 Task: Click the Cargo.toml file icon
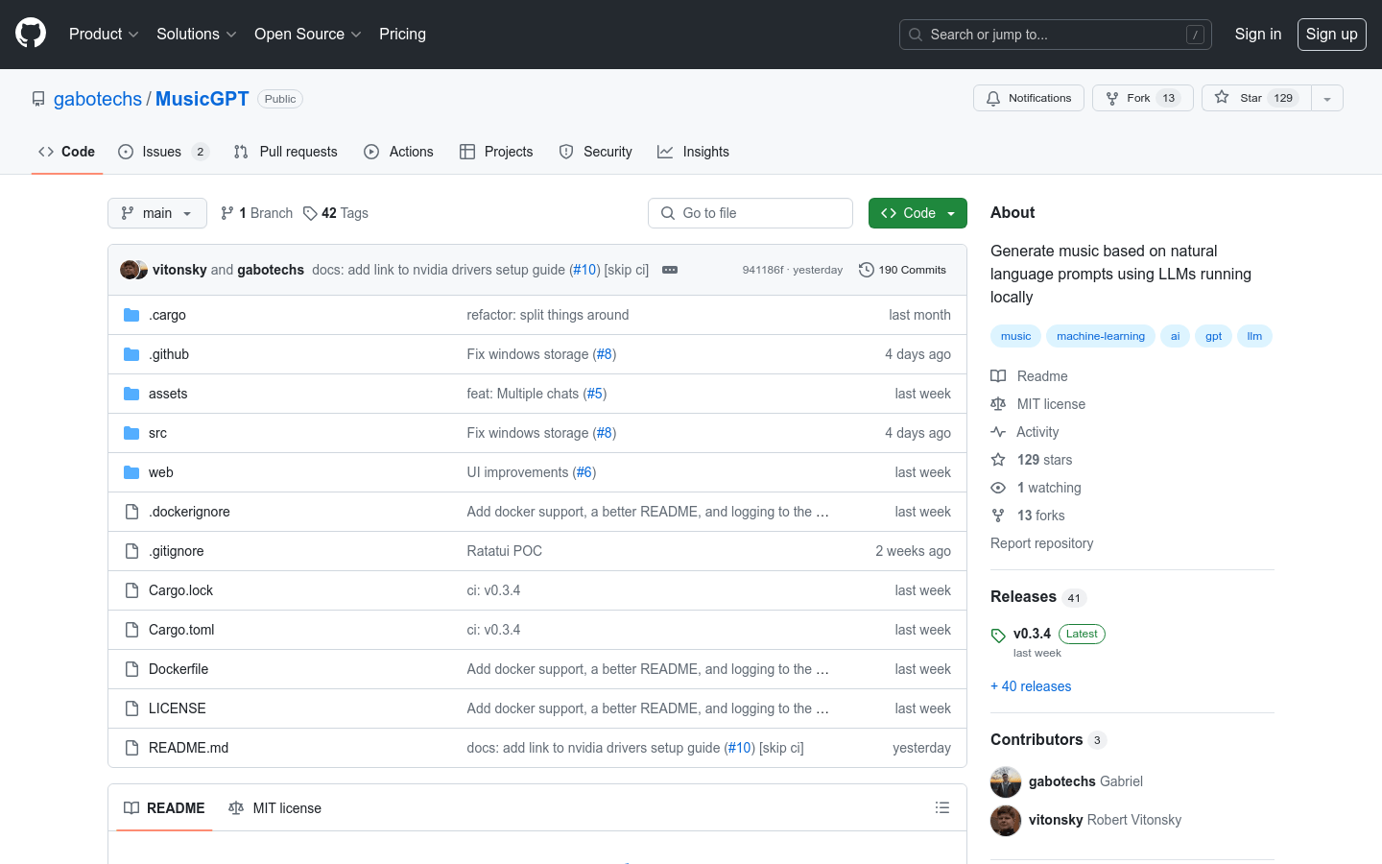[131, 630]
